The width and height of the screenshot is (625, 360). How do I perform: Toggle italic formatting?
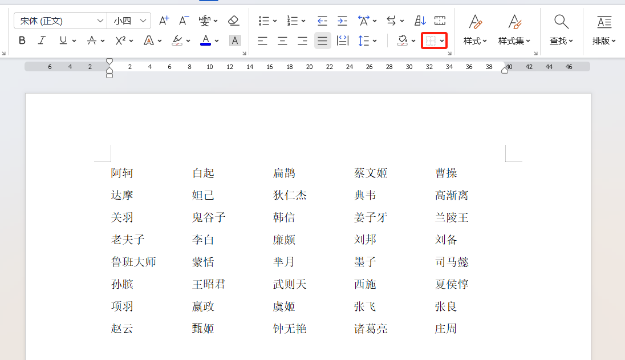(40, 41)
